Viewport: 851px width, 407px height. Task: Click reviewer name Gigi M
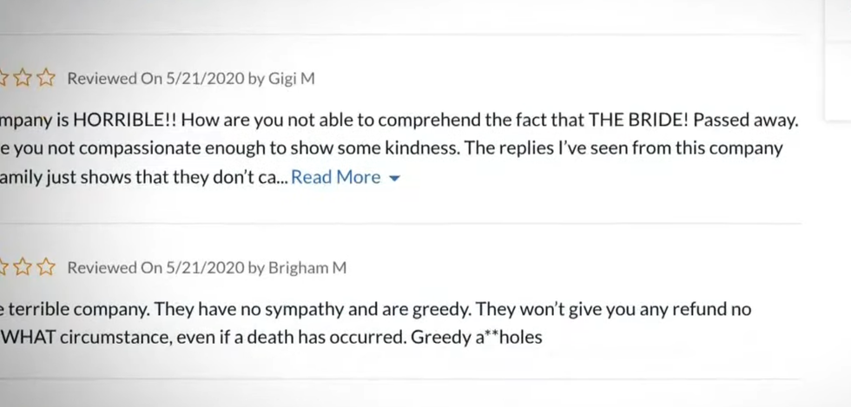pos(292,79)
